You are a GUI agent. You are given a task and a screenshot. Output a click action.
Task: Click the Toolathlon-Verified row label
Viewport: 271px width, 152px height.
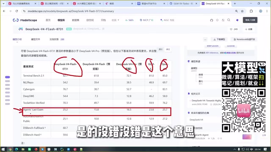[34, 103]
